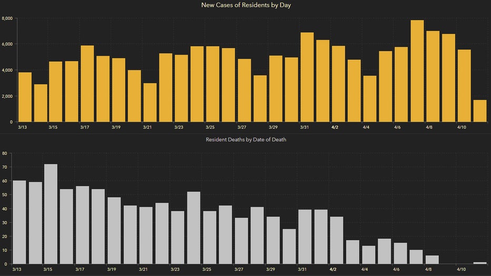The width and height of the screenshot is (491, 276).
Task: Select the 3/13 bar in Resident Deaths chart
Action: click(x=19, y=222)
